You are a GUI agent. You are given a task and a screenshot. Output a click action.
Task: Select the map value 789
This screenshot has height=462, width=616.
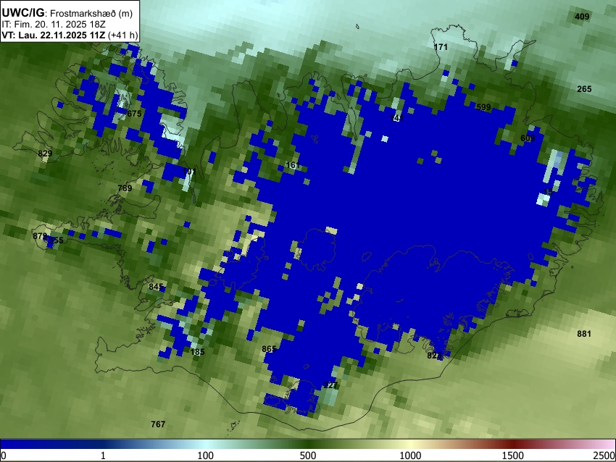pyautogui.click(x=125, y=188)
